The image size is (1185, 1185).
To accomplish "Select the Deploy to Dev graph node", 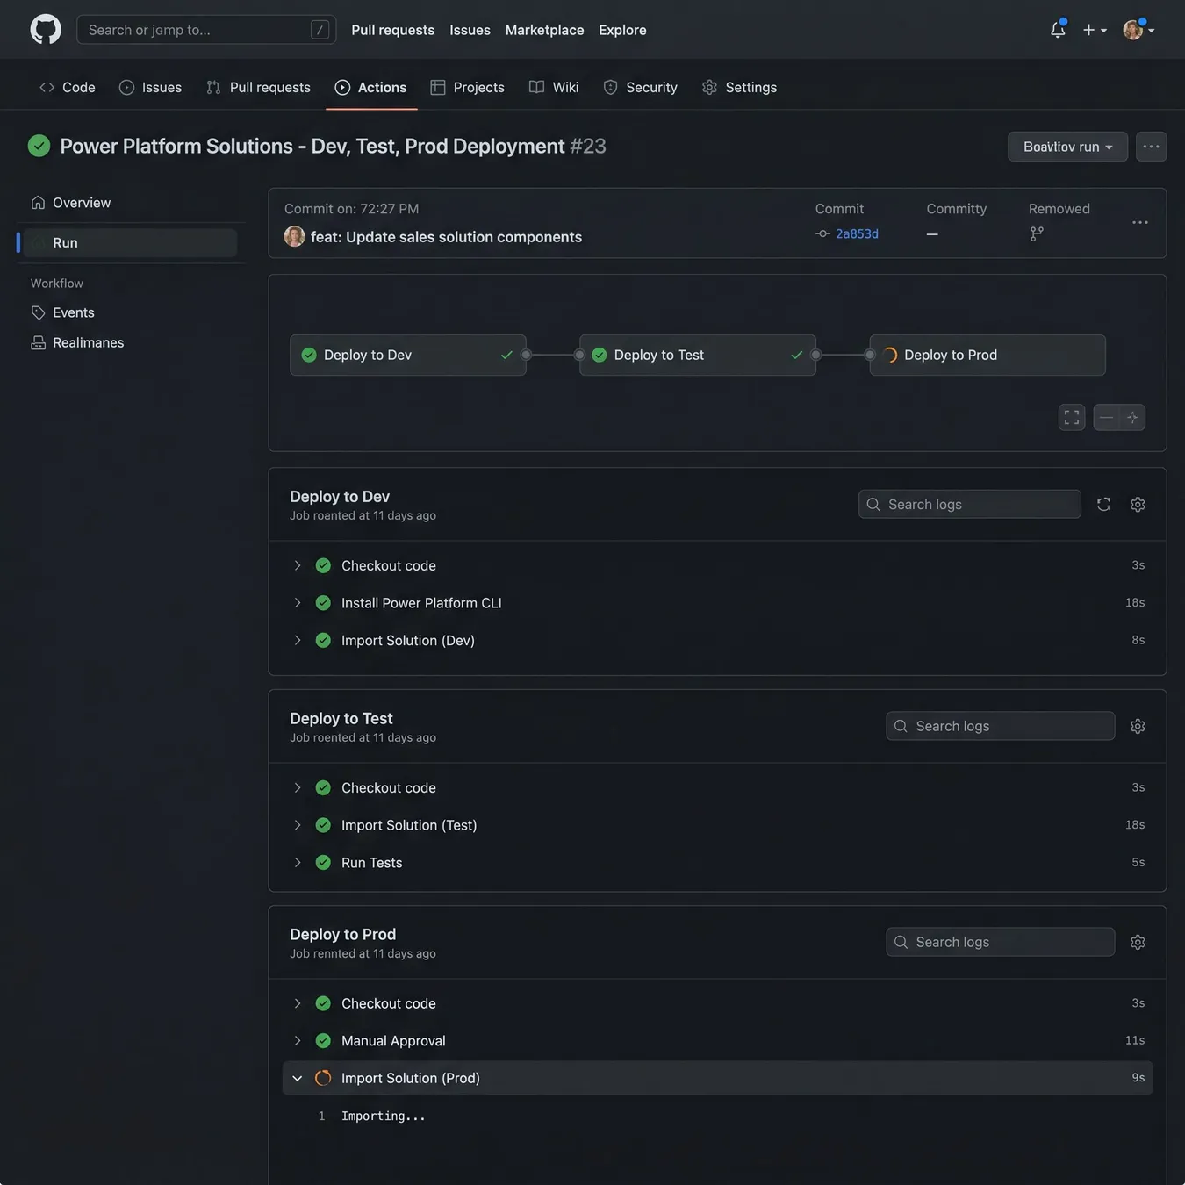I will point(408,355).
